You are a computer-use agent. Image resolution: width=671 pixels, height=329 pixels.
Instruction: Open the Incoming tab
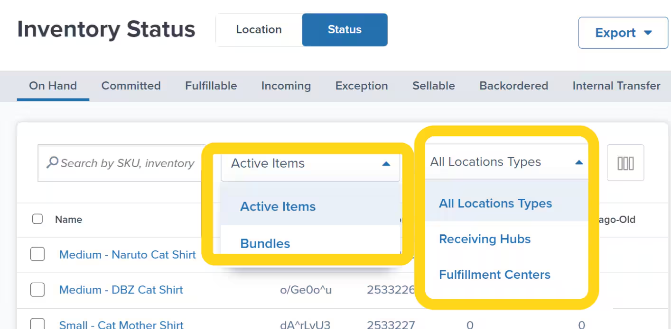tap(286, 86)
